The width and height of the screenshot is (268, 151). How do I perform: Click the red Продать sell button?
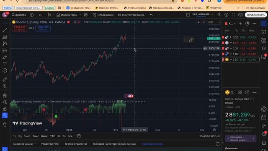click(20, 28)
